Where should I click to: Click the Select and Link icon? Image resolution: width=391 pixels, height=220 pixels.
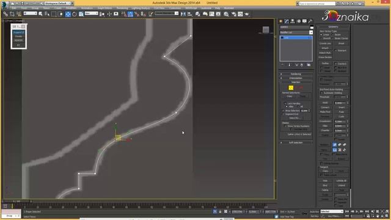(x=5, y=14)
